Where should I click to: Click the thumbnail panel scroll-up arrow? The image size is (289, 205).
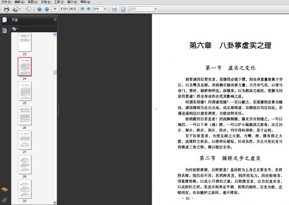pos(55,35)
